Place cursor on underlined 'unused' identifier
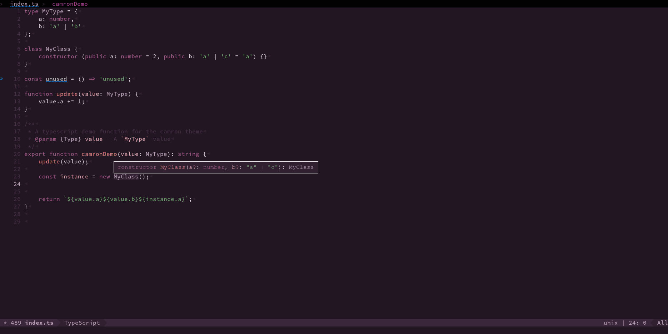 [56, 79]
